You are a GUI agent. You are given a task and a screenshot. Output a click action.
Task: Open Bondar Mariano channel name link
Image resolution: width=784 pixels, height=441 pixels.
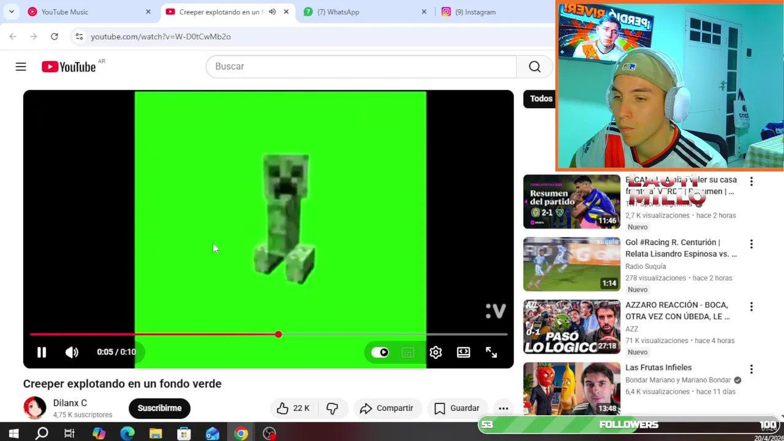click(678, 380)
